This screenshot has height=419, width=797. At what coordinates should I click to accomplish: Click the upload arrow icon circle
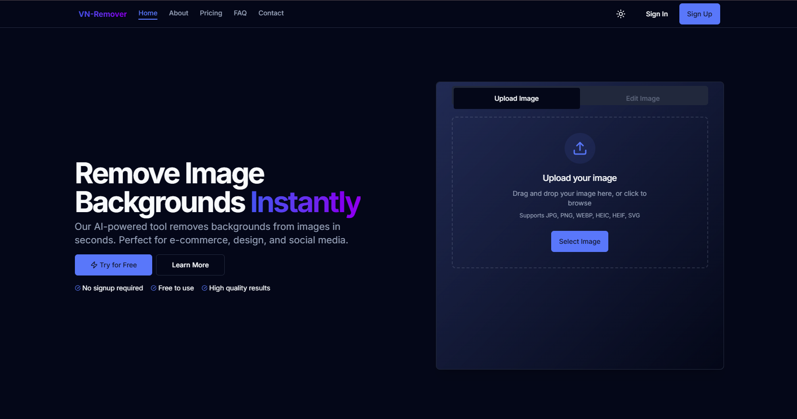click(x=580, y=148)
